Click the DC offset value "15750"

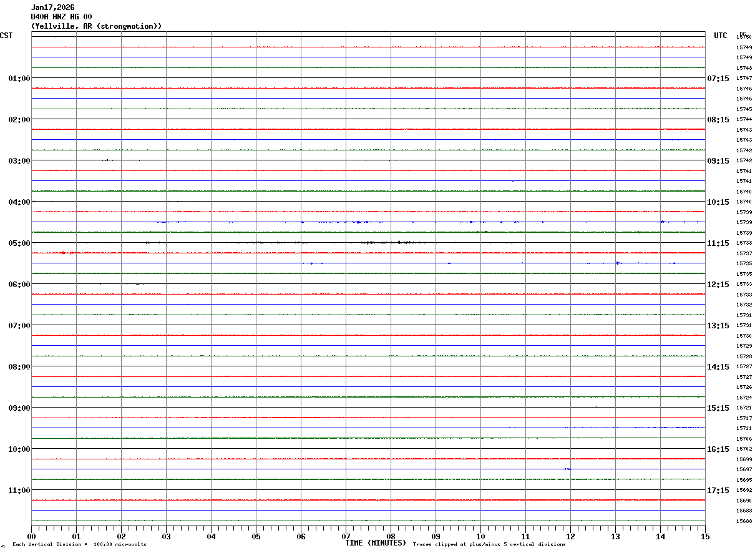point(744,37)
